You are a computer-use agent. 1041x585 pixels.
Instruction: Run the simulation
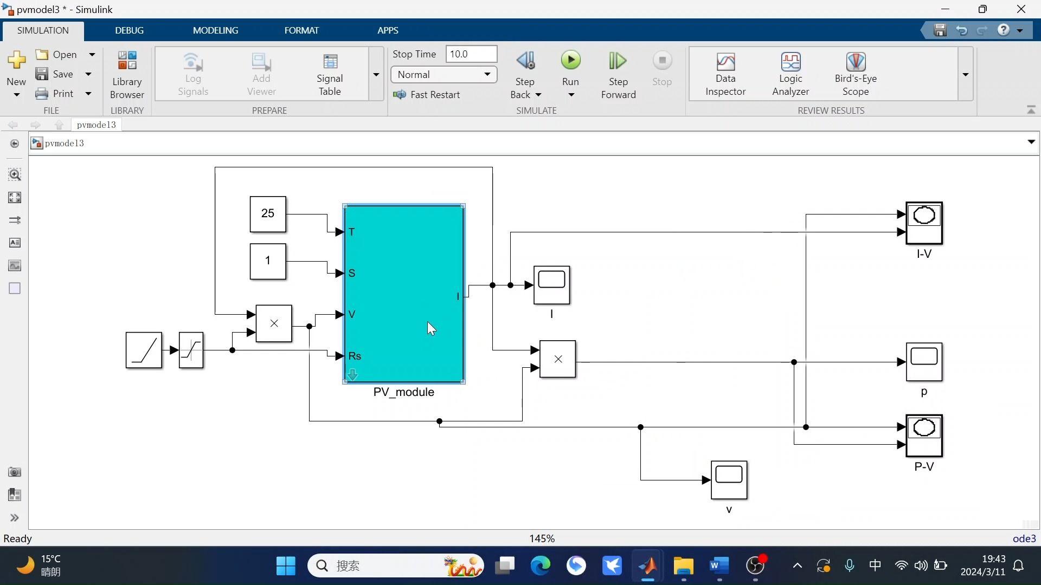[570, 60]
